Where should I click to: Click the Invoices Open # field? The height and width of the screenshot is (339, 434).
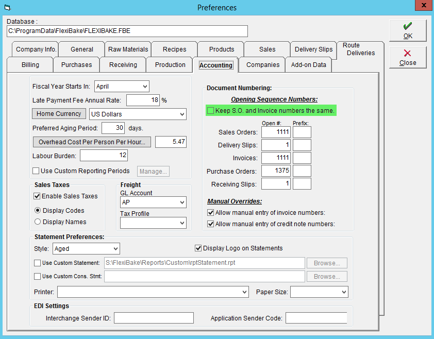(276, 158)
